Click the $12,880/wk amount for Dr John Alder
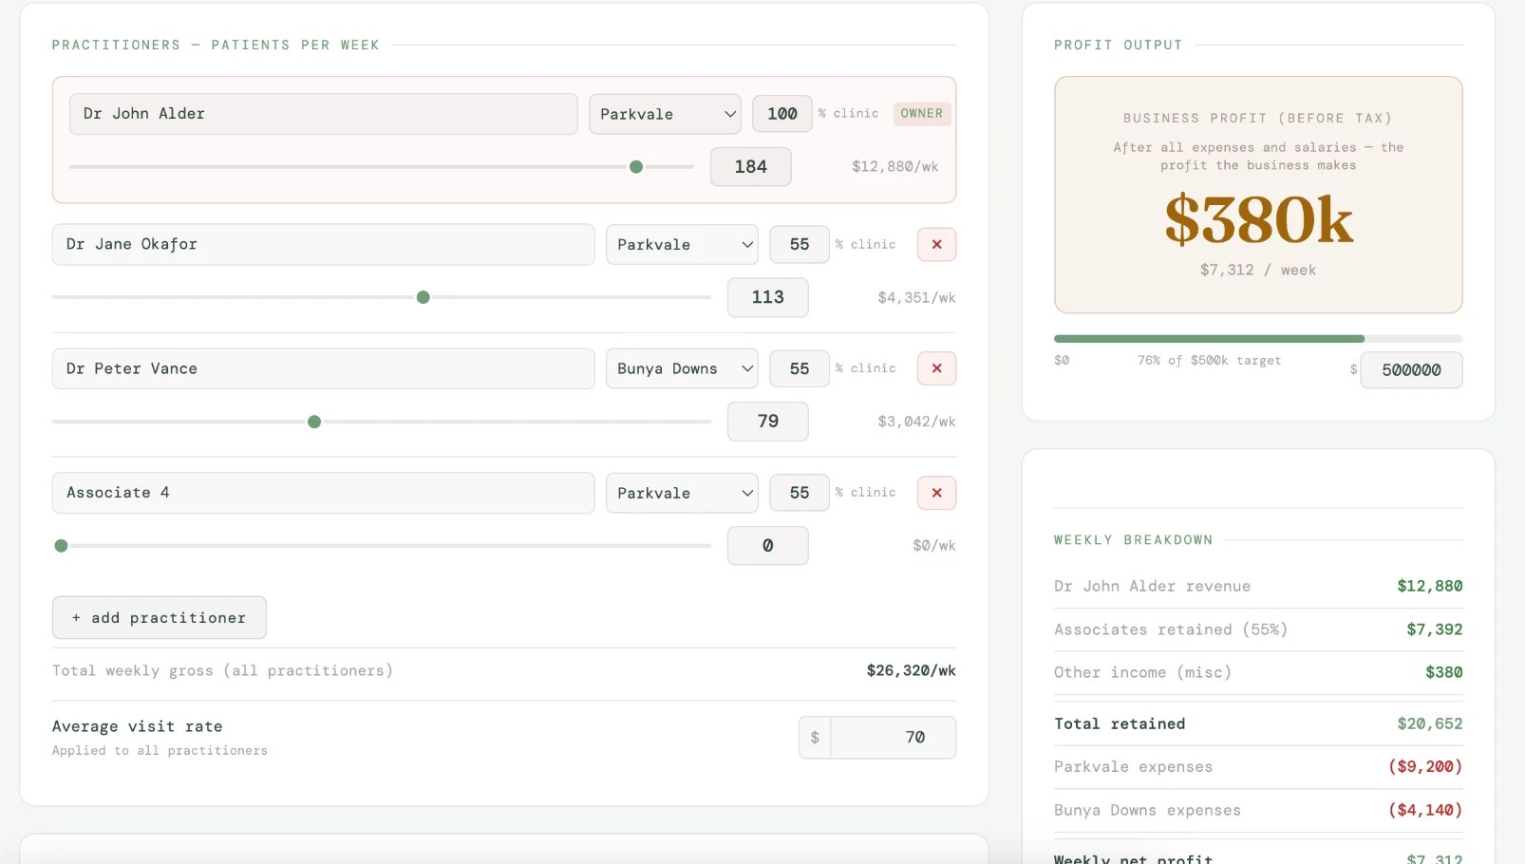Viewport: 1525px width, 864px height. tap(894, 167)
